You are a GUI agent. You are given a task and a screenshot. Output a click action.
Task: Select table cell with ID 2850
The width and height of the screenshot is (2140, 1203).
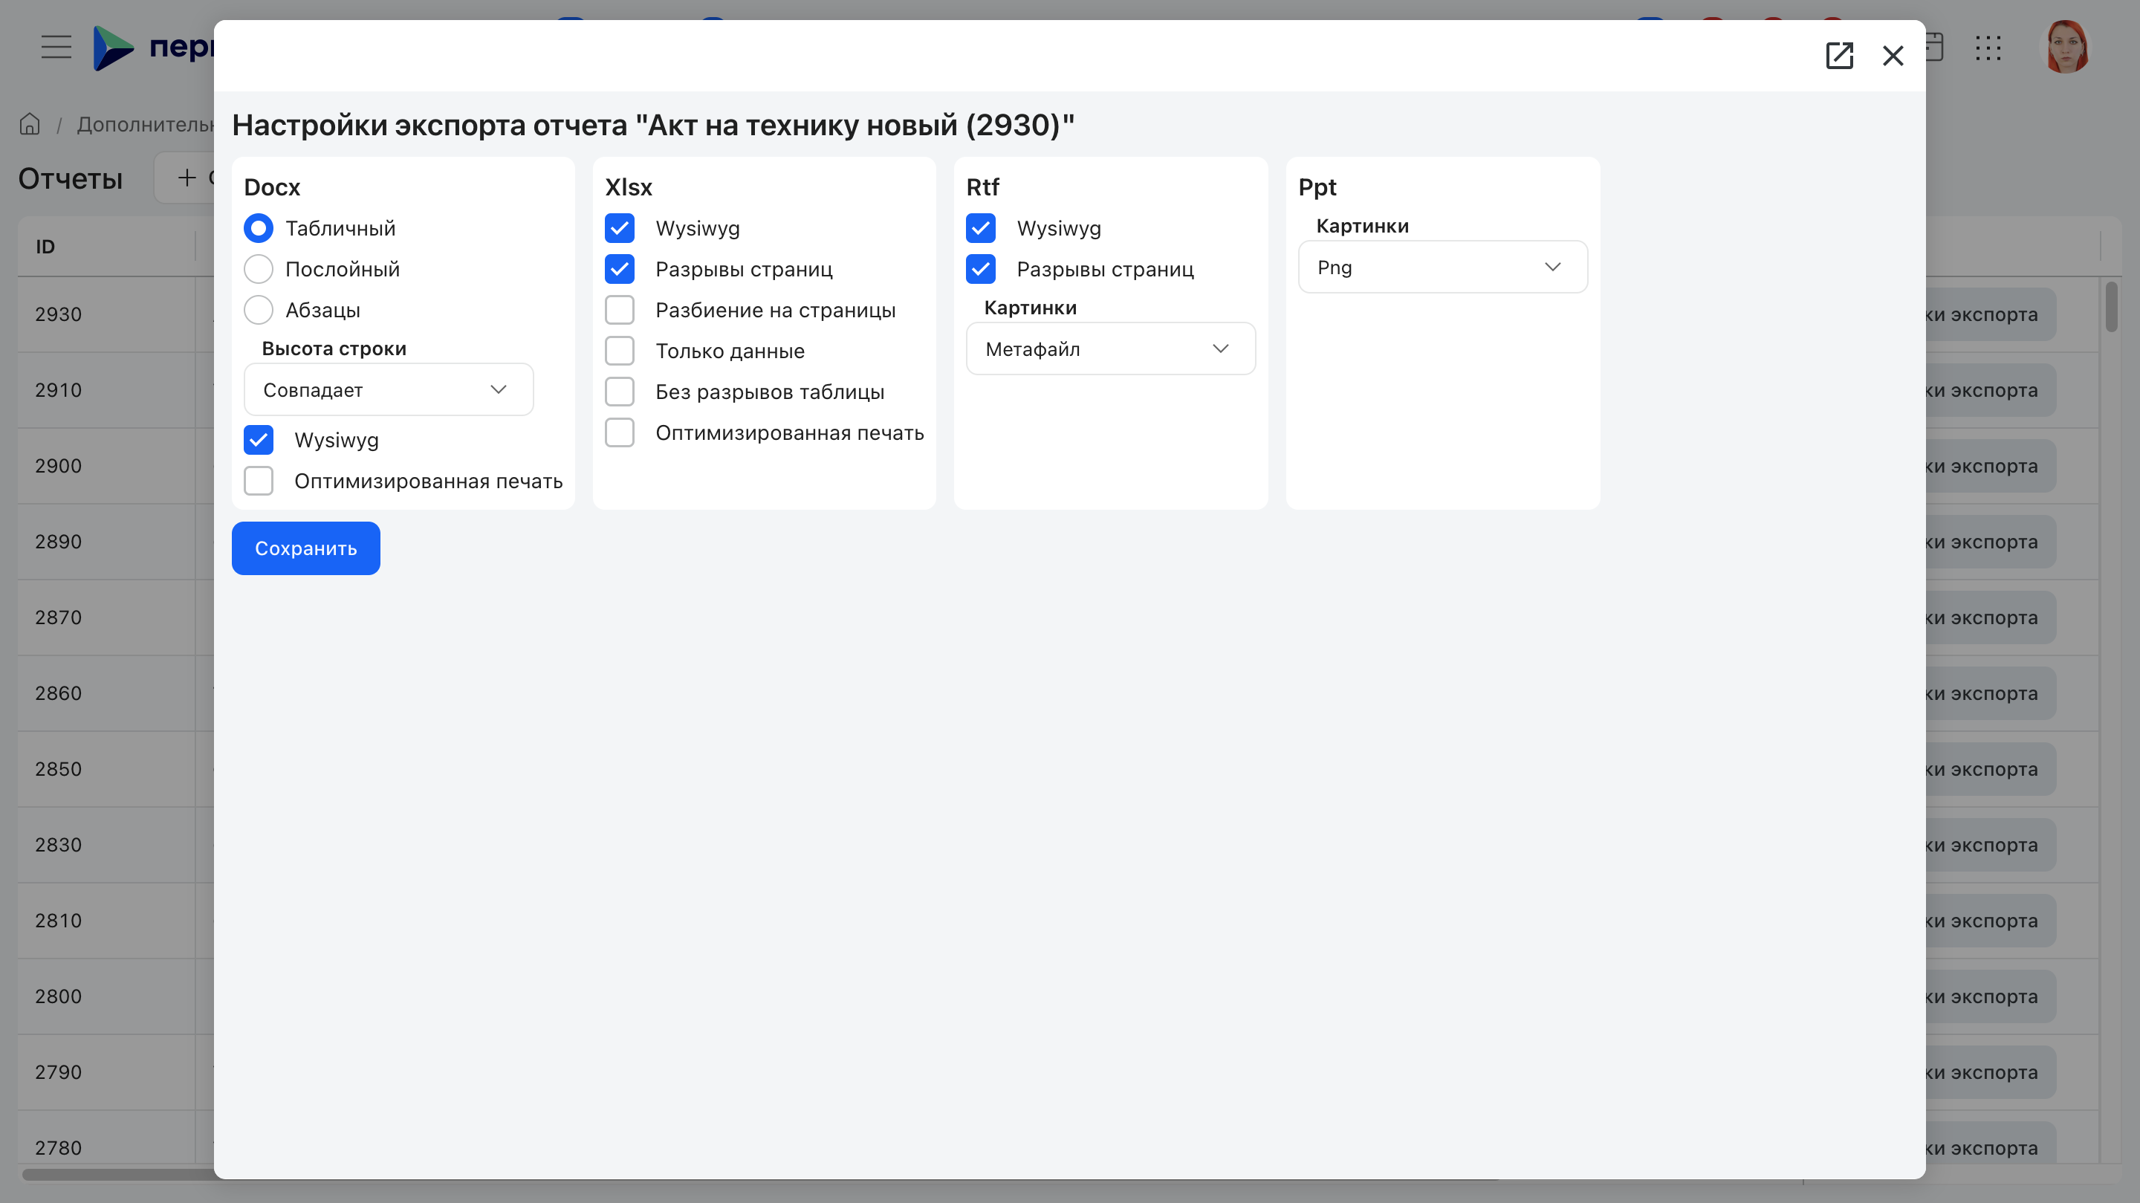coord(106,768)
